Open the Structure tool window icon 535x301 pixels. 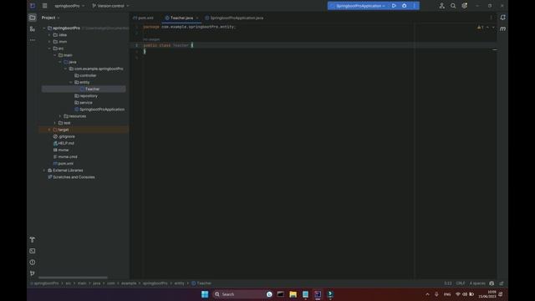tap(33, 29)
